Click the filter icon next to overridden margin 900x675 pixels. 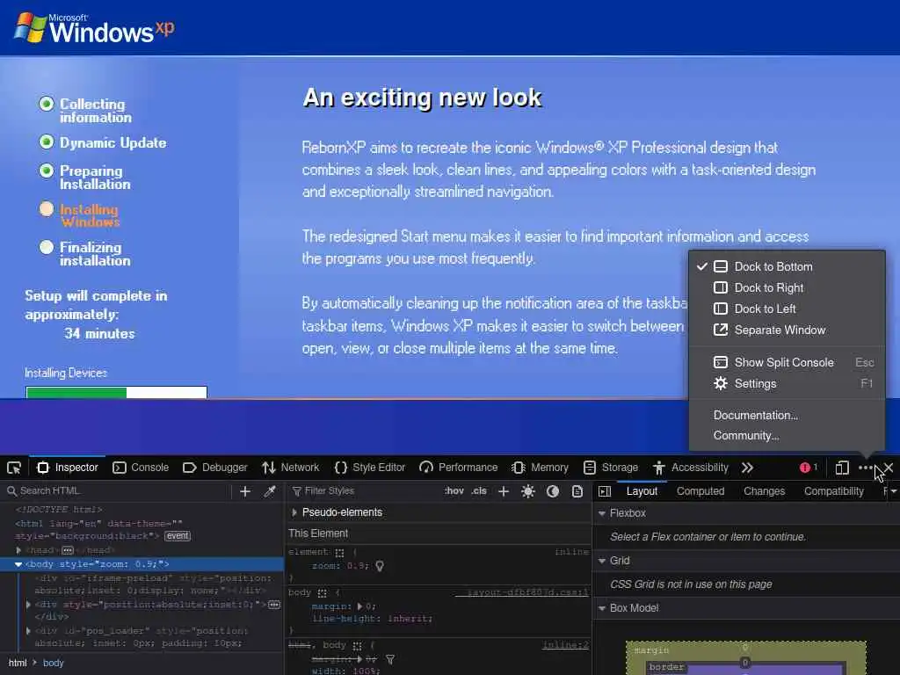pos(389,659)
